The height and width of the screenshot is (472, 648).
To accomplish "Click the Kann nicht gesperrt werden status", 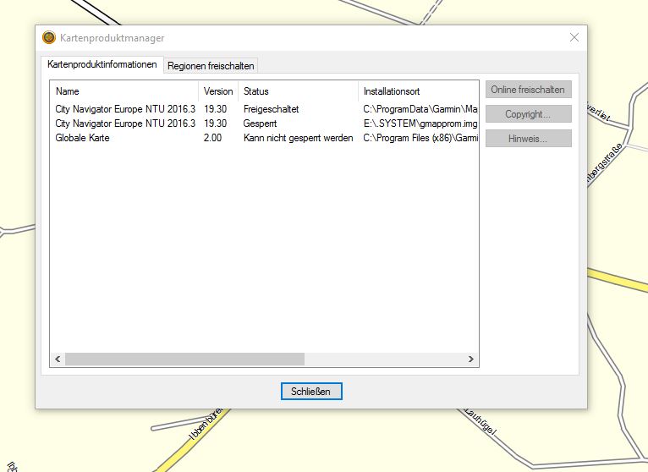I will click(x=298, y=138).
